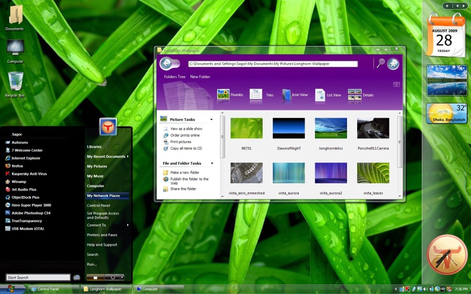Click the power button in start menu

112,277
